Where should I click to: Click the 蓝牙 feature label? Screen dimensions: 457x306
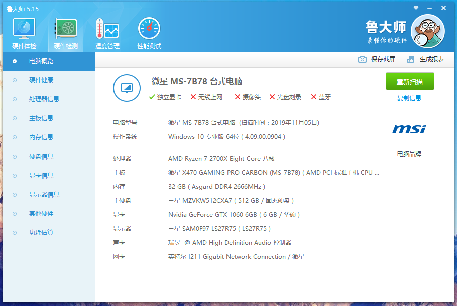click(325, 97)
